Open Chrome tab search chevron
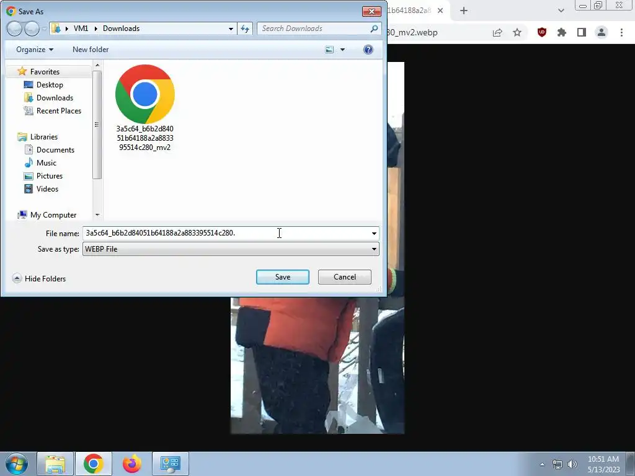635x476 pixels. click(561, 11)
